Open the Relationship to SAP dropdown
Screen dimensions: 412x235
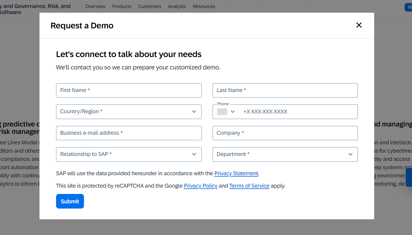pos(129,154)
